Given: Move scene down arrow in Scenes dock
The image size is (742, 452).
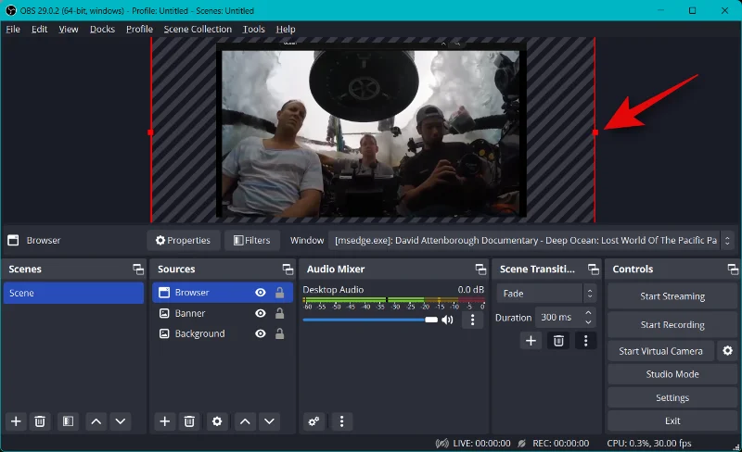Looking at the screenshot, I should pyautogui.click(x=121, y=421).
